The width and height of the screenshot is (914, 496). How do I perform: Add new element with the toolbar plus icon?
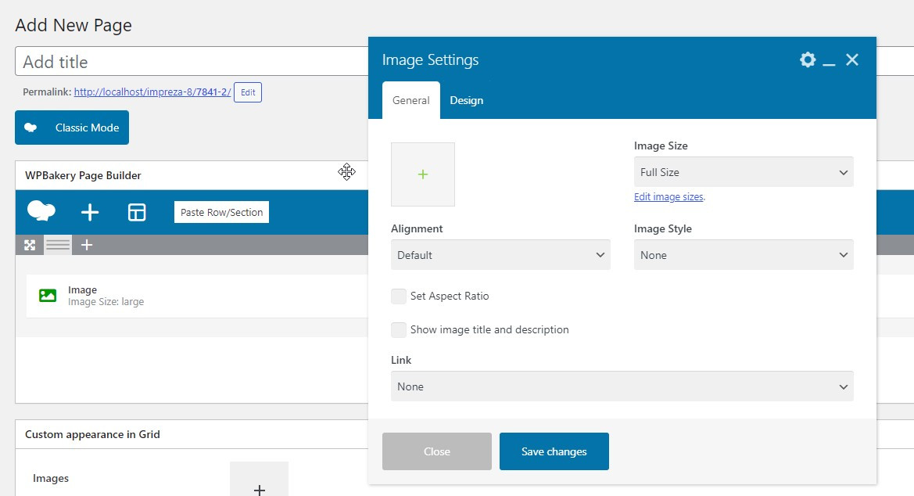pyautogui.click(x=90, y=213)
